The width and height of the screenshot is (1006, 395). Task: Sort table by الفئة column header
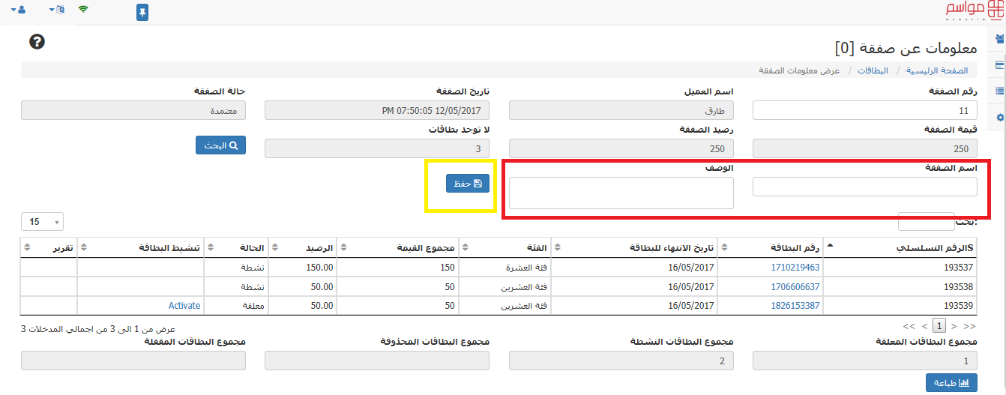(x=504, y=247)
